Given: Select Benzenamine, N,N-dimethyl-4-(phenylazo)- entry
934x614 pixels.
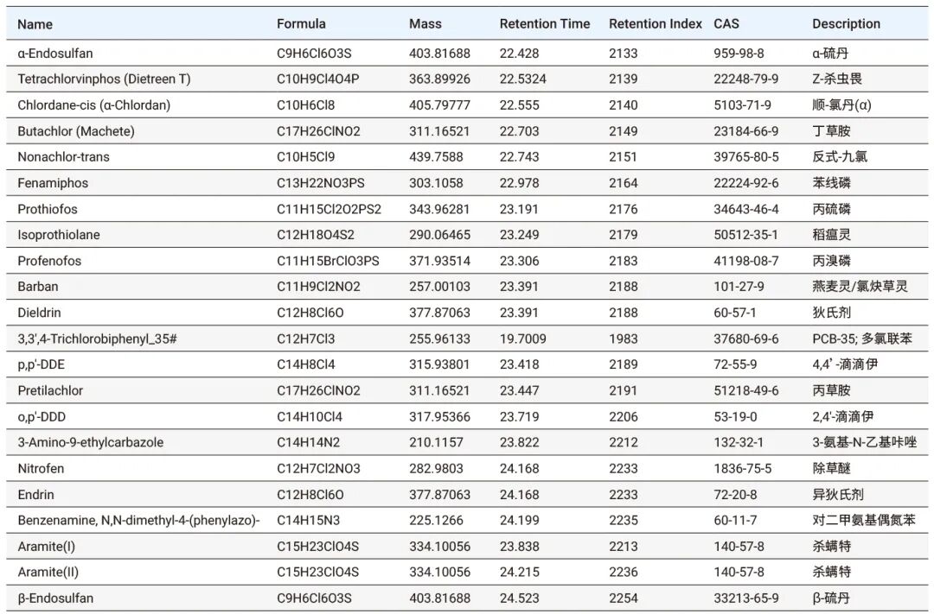Looking at the screenshot, I should point(138,520).
